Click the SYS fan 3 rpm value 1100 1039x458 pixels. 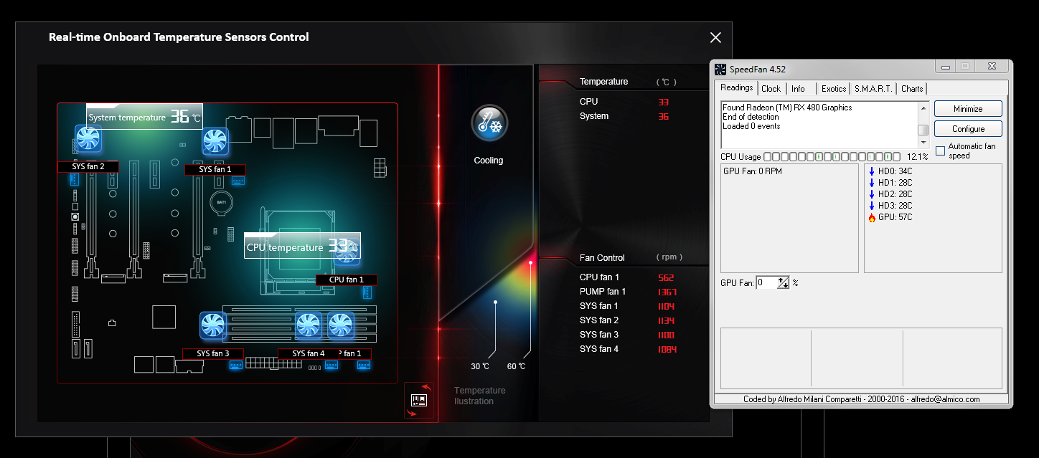[667, 335]
